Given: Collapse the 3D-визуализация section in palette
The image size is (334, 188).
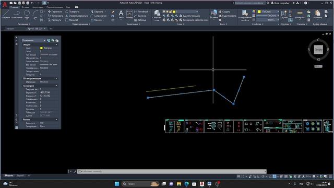Looking at the screenshot, I should coord(56,78).
